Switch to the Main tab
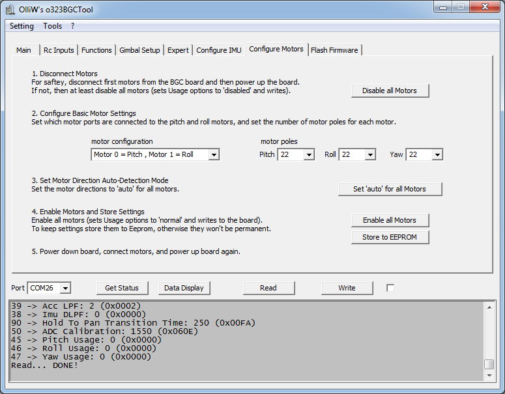Viewport: 505px width, 394px height. click(23, 50)
